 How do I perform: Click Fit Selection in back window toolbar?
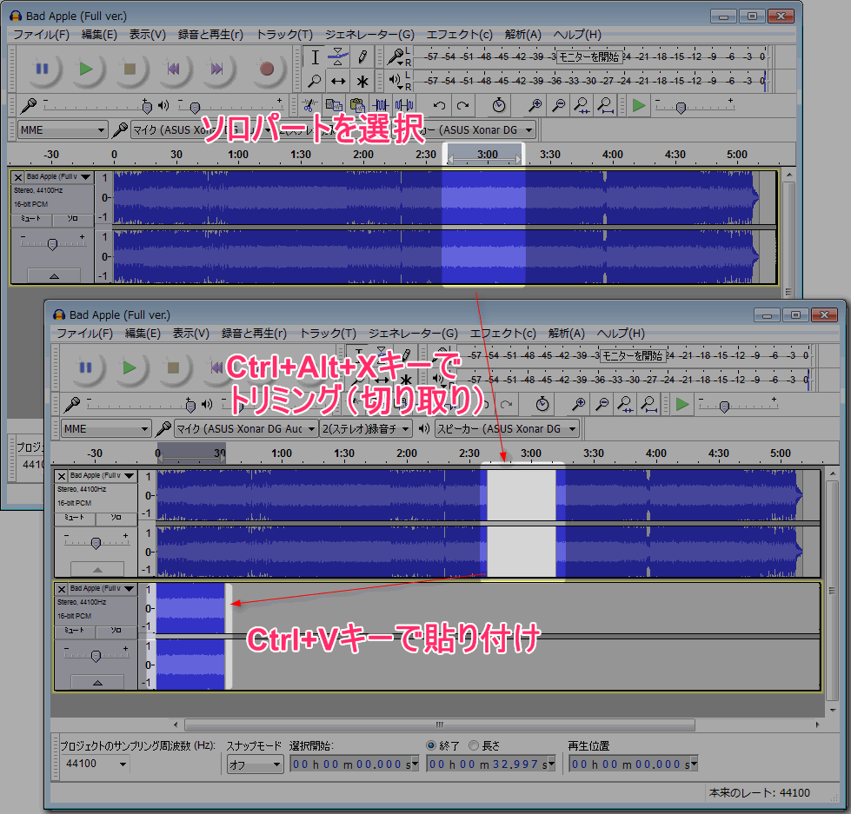coord(582,105)
